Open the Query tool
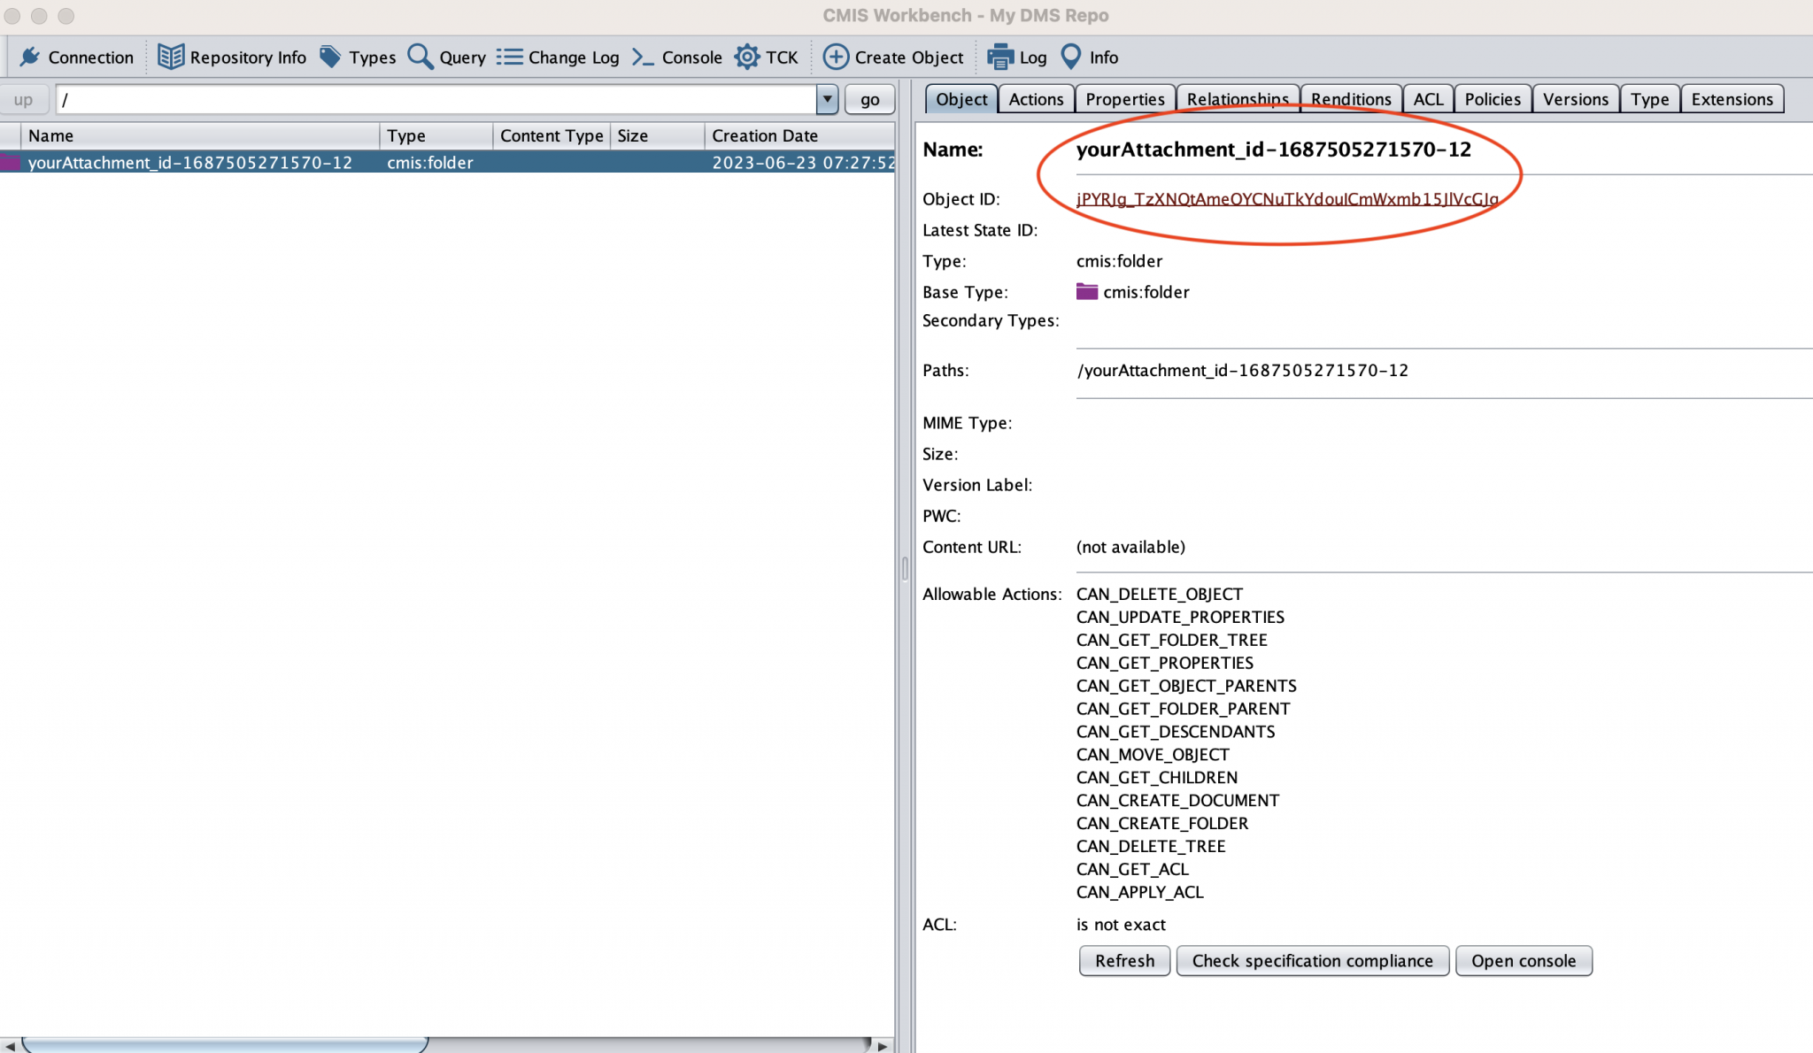The height and width of the screenshot is (1053, 1813). pos(447,57)
